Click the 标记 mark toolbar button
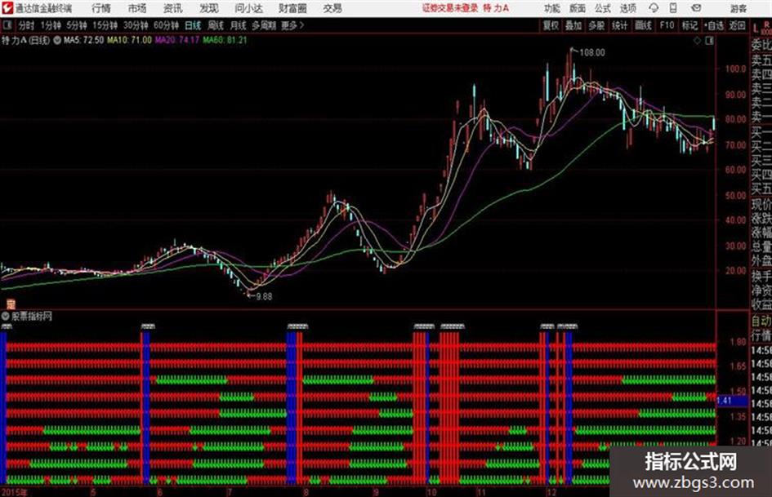This screenshot has width=772, height=497. tap(689, 25)
